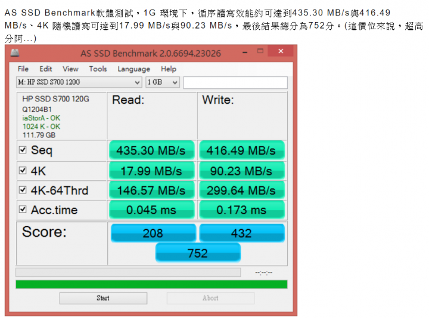Click the iaStorA - OK driver status text
Image resolution: width=429 pixels, height=318 pixels.
41,118
